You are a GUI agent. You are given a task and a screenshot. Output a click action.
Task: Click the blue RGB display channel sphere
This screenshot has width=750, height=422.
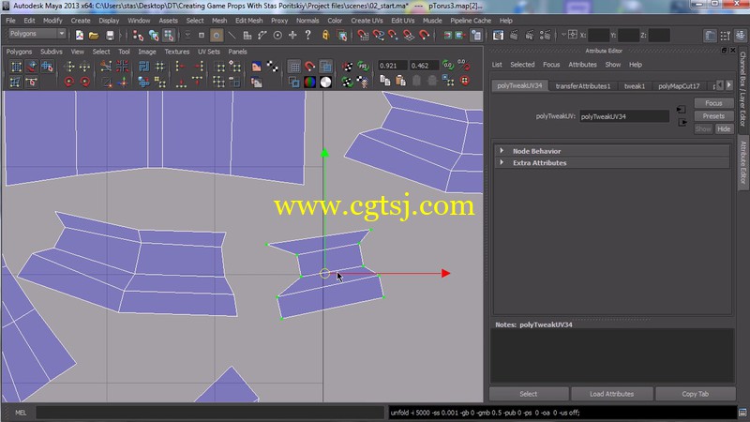[310, 83]
